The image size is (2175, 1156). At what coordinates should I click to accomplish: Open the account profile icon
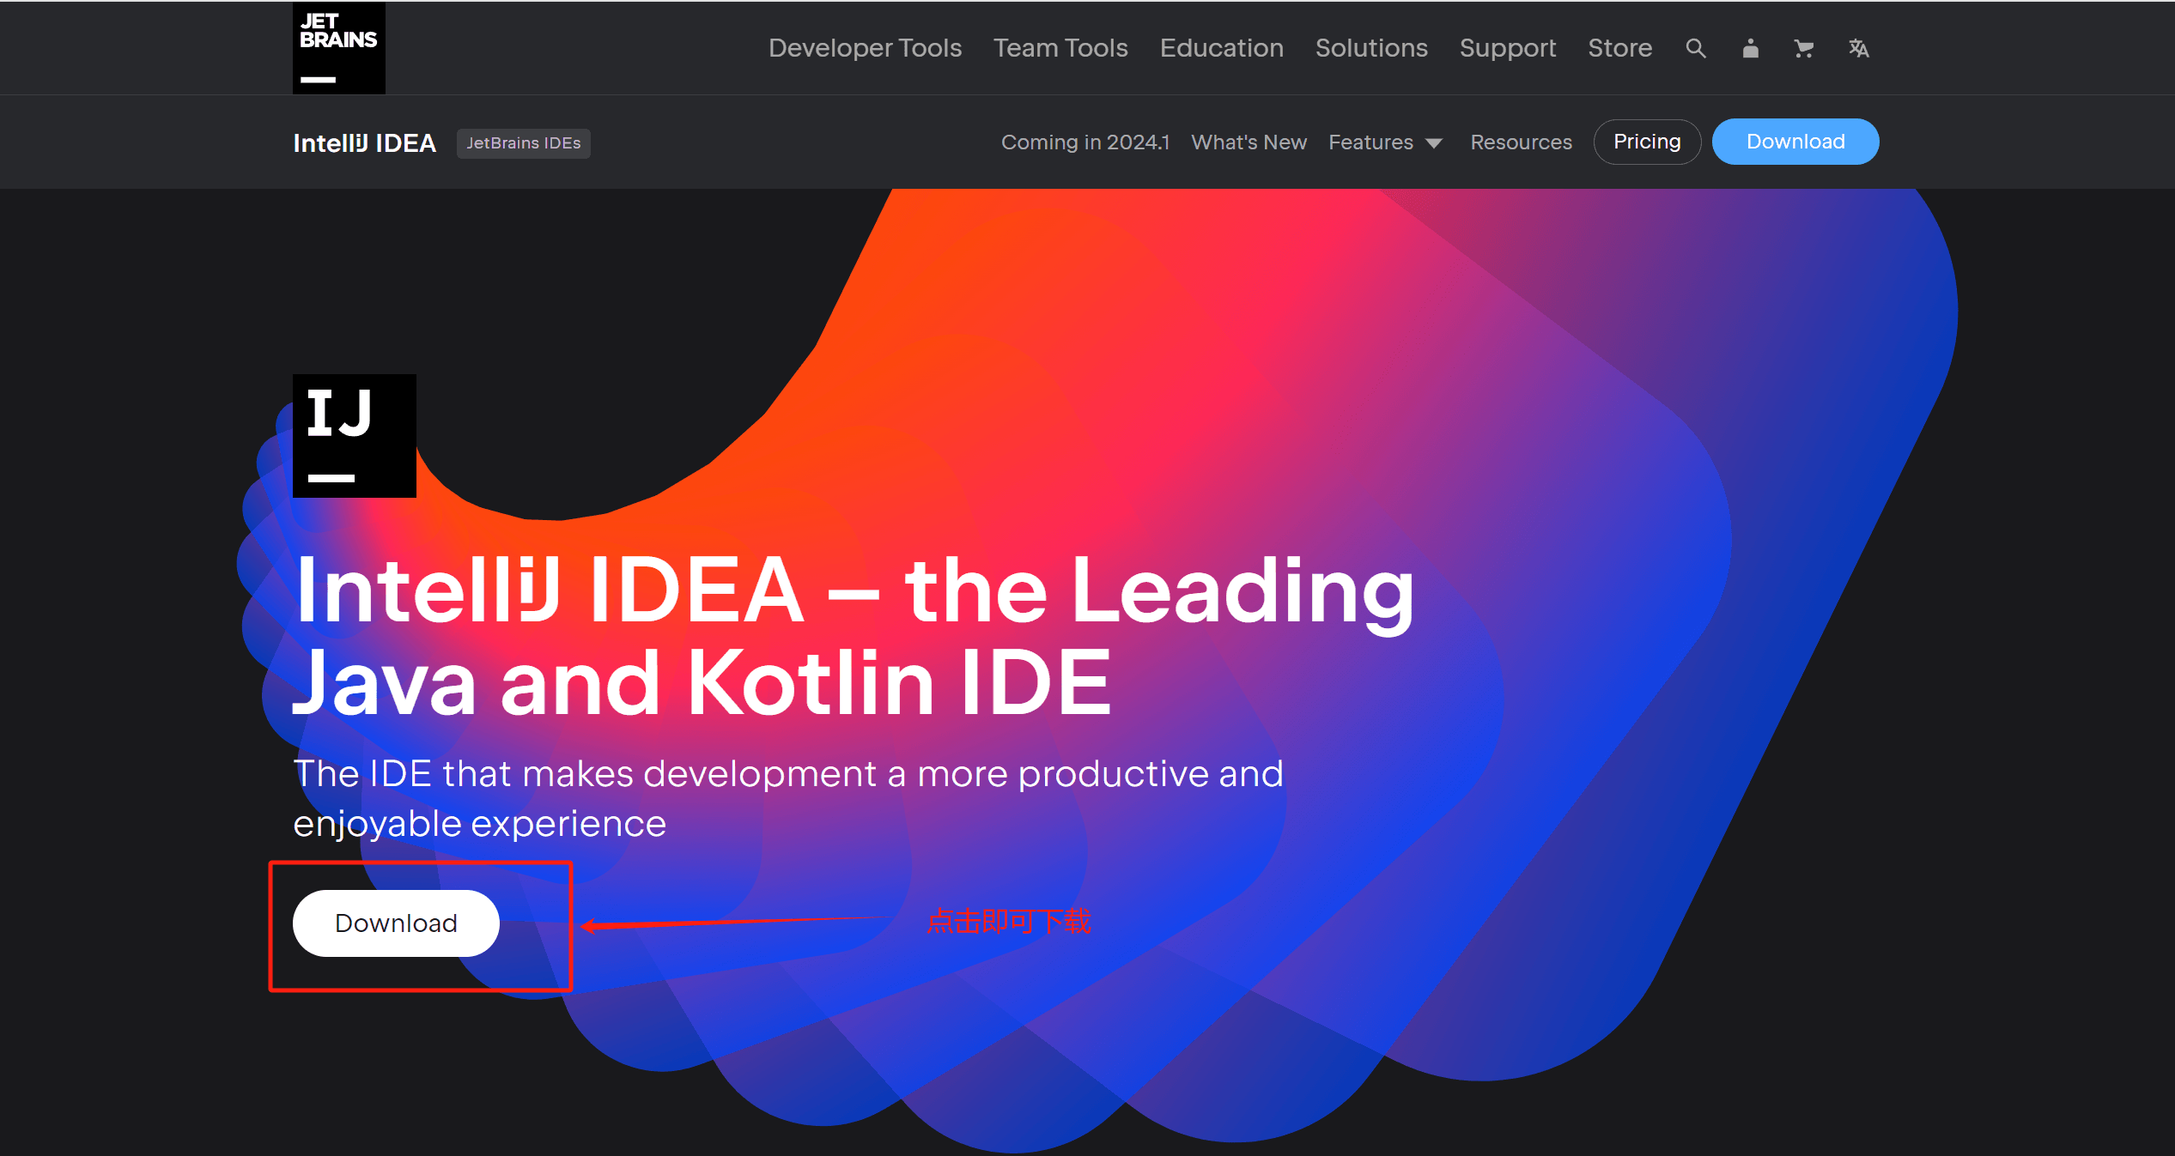point(1750,49)
